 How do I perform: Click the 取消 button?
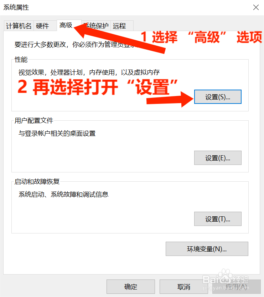coord(183,287)
